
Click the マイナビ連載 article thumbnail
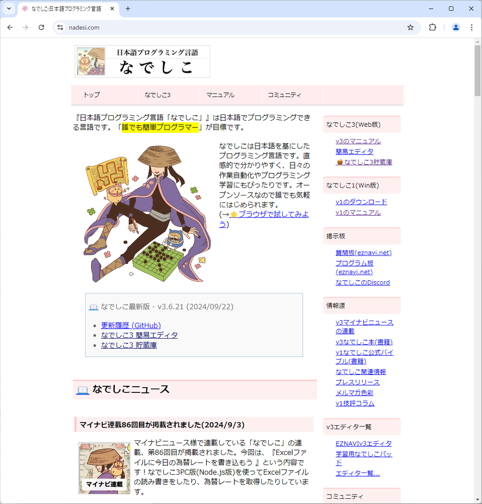pyautogui.click(x=104, y=468)
